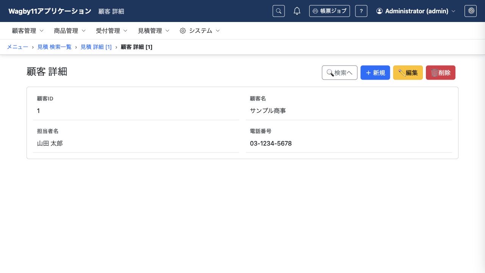The width and height of the screenshot is (485, 273).
Task: Click the current breadcrumb 顧客 詳細 [1]
Action: 136,47
